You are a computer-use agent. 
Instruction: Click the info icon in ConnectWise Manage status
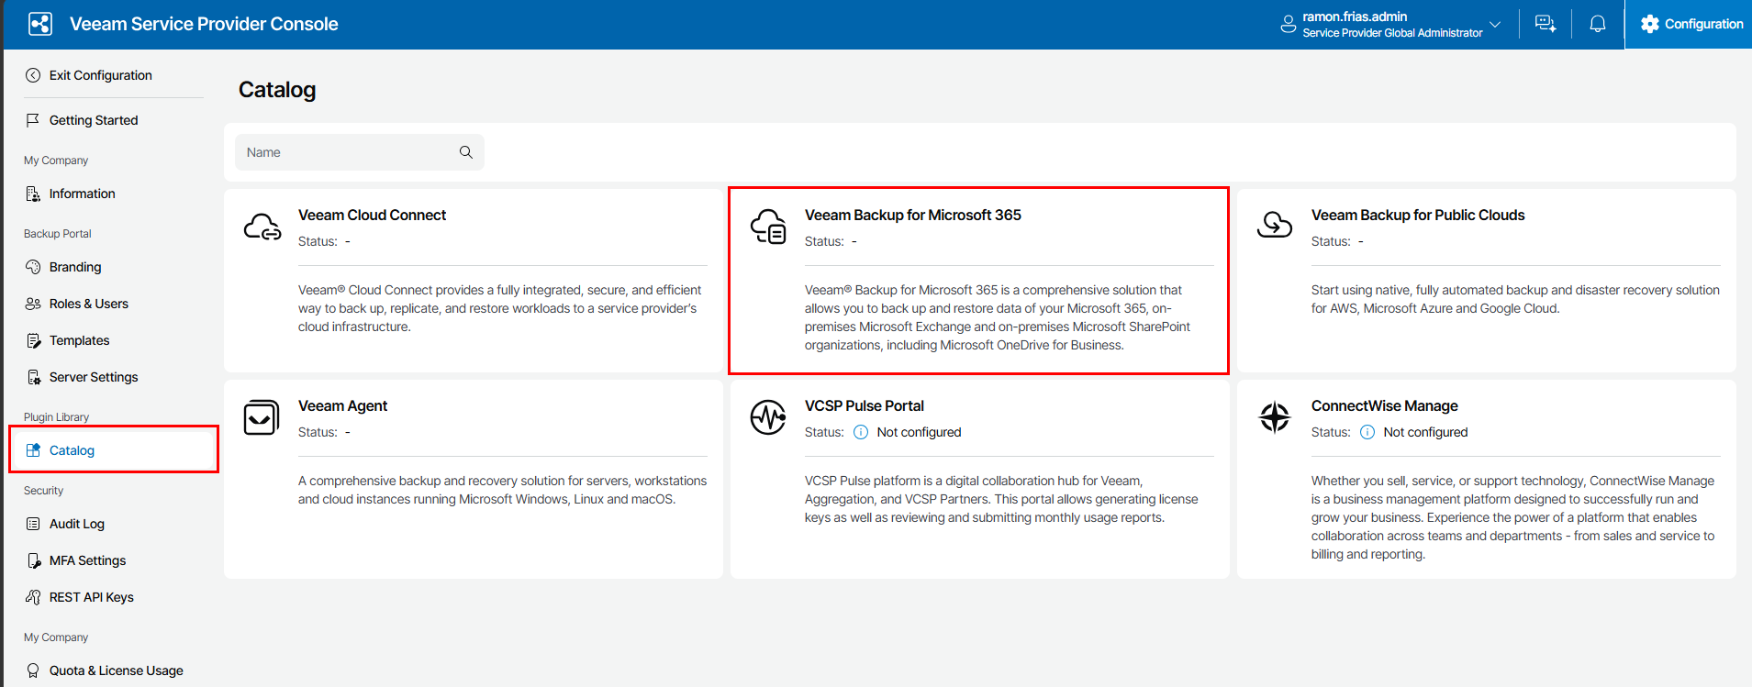1367,432
